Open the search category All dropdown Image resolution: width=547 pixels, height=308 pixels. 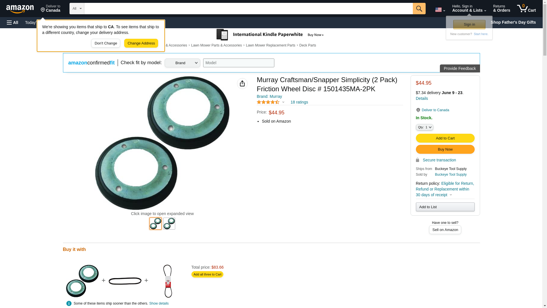(77, 9)
